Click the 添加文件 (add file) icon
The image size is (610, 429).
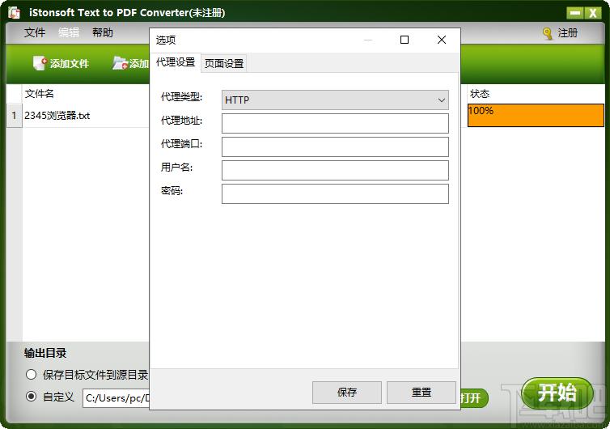pyautogui.click(x=40, y=63)
